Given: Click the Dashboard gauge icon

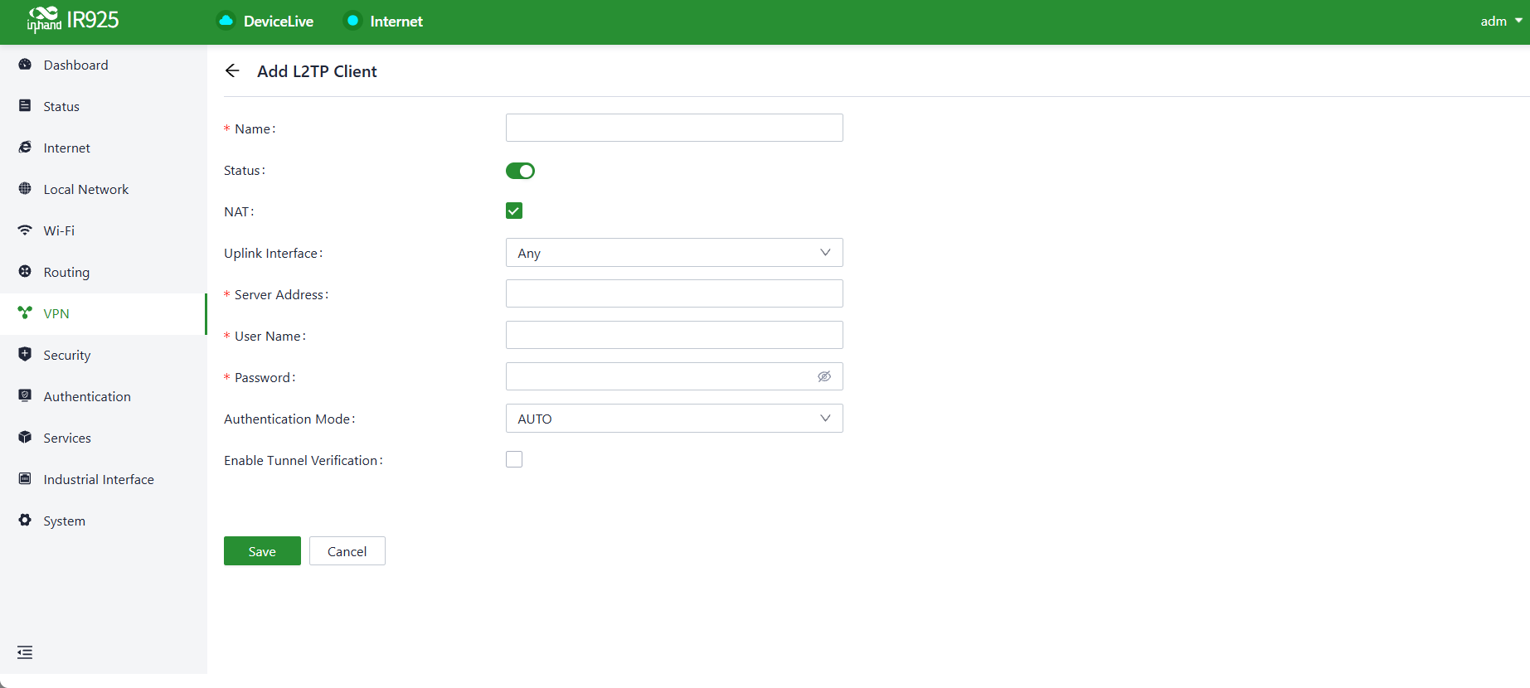Looking at the screenshot, I should (25, 65).
